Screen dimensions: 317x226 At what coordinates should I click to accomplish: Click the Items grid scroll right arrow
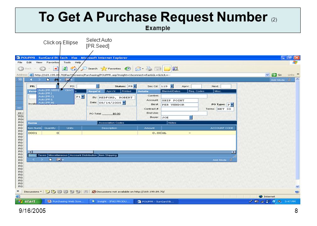(234, 152)
